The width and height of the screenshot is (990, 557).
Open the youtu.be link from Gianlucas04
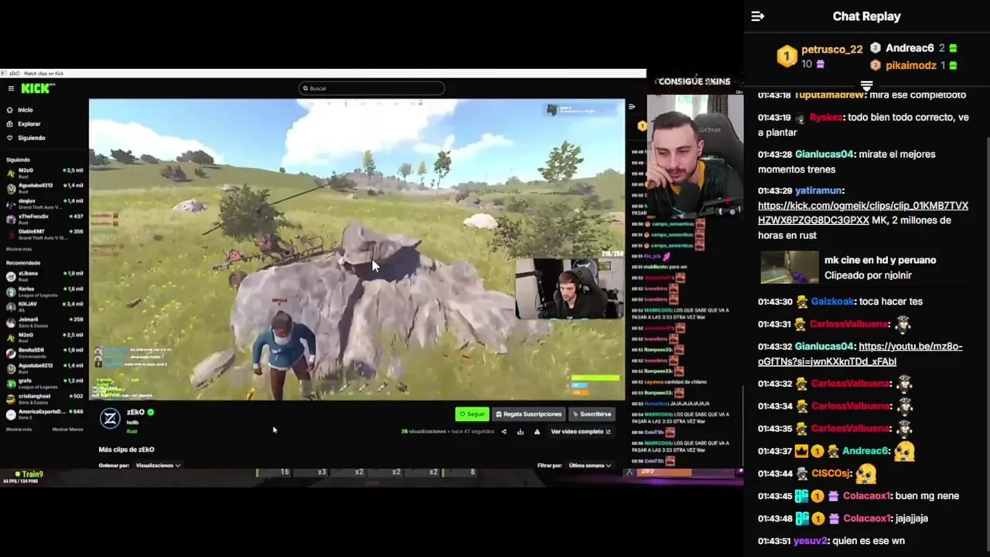tap(860, 354)
